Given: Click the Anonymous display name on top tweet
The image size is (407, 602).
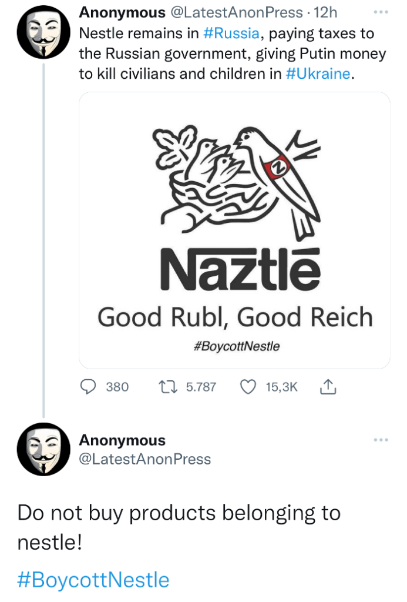Looking at the screenshot, I should 122,13.
